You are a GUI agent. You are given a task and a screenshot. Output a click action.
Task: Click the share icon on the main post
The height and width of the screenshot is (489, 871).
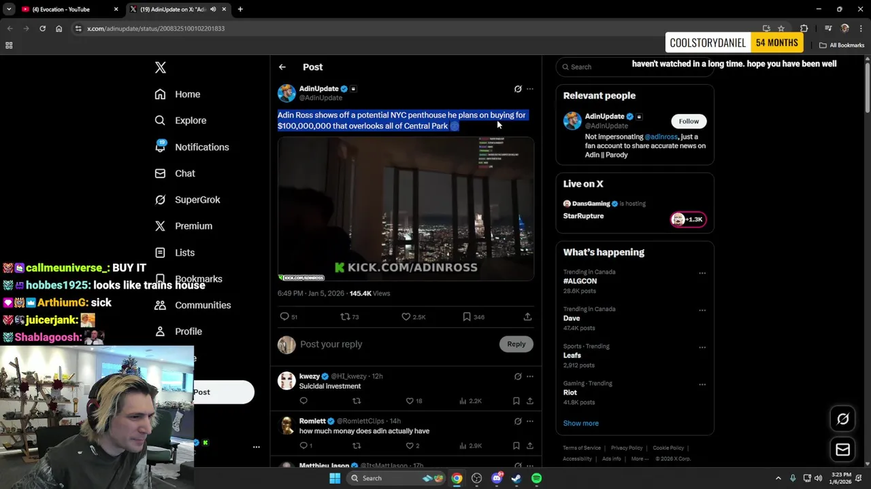(x=527, y=316)
